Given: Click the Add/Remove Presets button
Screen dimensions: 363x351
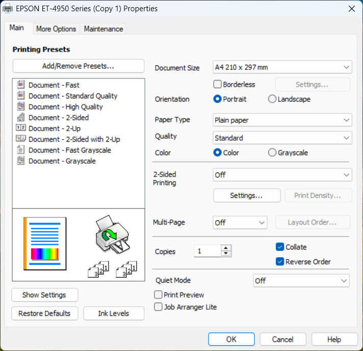Looking at the screenshot, I should pos(78,66).
